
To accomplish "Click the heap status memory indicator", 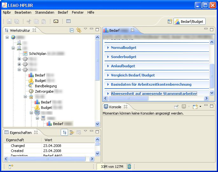I will (112, 167).
